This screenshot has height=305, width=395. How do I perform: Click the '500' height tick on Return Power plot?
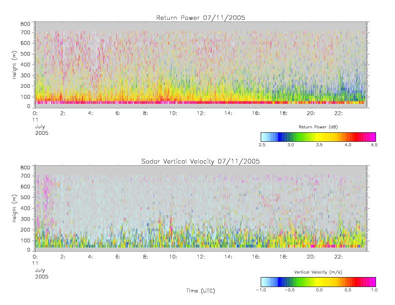tap(25, 54)
